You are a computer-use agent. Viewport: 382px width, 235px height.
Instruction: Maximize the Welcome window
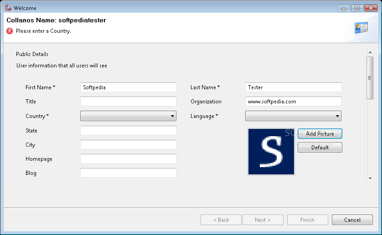pyautogui.click(x=357, y=8)
